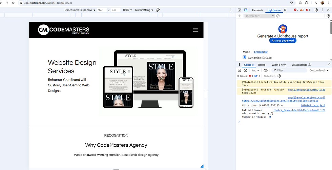Open device toolbar more options menu
This screenshot has width=332, height=170.
(x=231, y=10)
